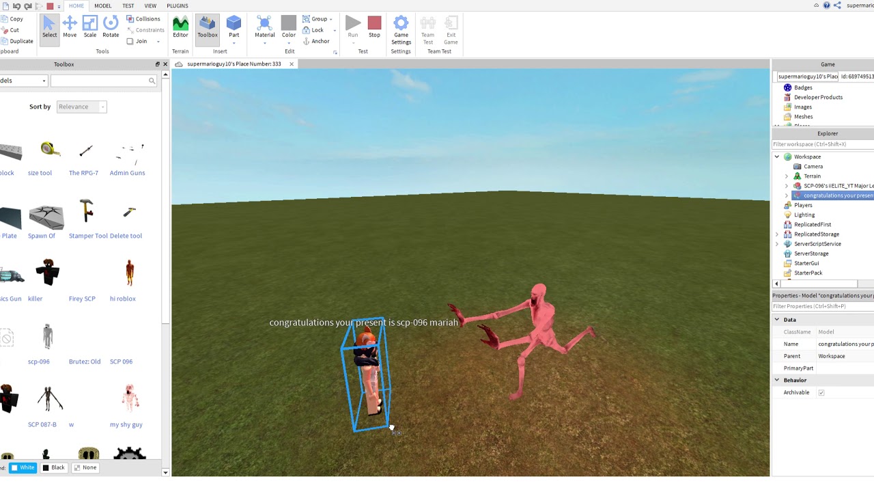Open the Sort by Relevance dropdown
Viewport: 874px width, 492px height.
(x=81, y=107)
